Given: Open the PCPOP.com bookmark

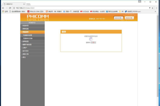Looking at the screenshot, I should pyautogui.click(x=133, y=11).
